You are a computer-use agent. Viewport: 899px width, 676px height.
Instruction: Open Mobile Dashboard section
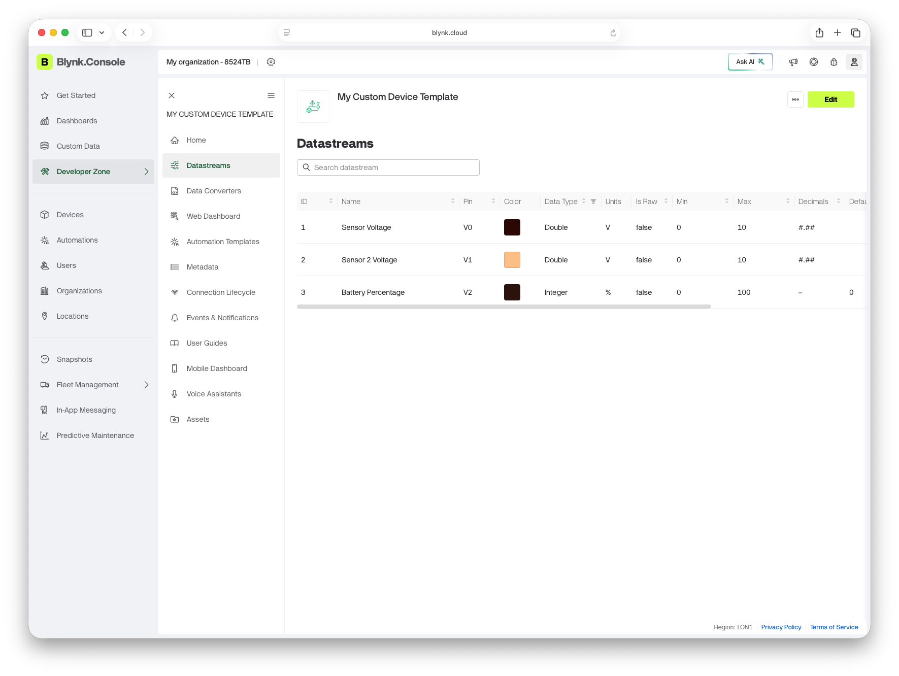click(221, 368)
